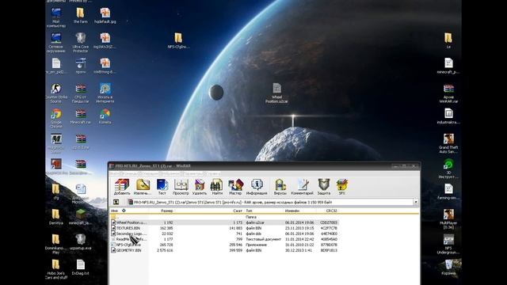The image size is (507, 285).
Task: Select the ReadMe text document row
Action: pyautogui.click(x=225, y=239)
